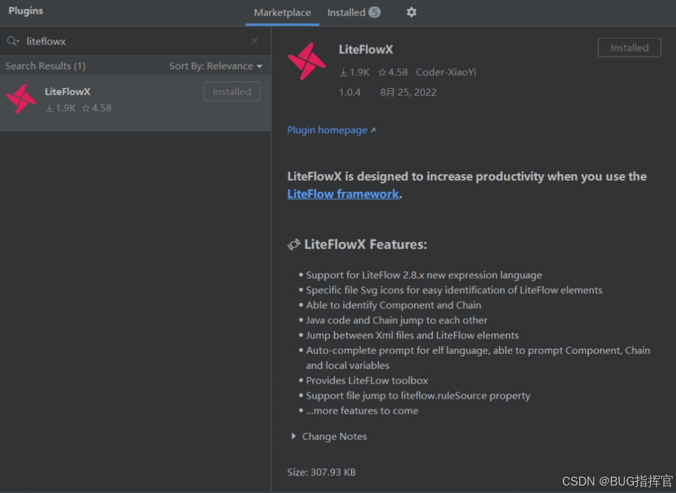This screenshot has height=493, width=676.
Task: Click the download count icon in details pane
Action: tap(343, 72)
